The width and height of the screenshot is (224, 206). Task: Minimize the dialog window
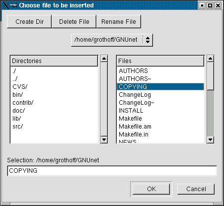pos(202,5)
